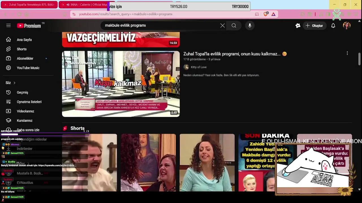Click the red Shorts shelf logo icon
Image resolution: width=362 pixels, height=203 pixels.
click(65, 128)
